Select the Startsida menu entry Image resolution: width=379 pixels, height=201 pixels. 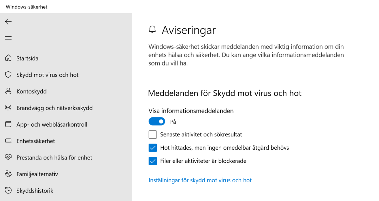[x=27, y=58]
